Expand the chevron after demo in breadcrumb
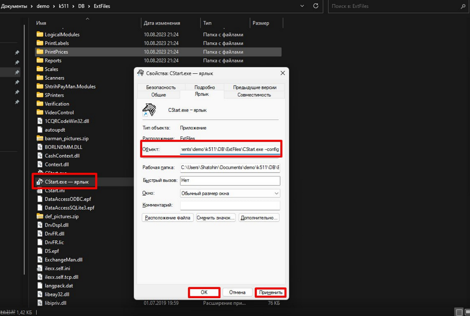This screenshot has width=470, height=316. [54, 6]
